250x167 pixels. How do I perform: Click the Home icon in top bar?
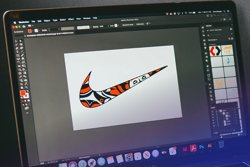[x=24, y=26]
